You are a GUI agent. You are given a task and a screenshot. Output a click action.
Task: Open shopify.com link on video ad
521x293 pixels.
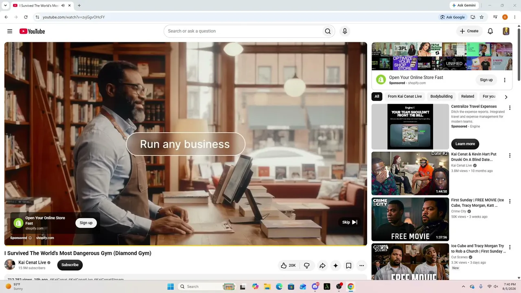(x=45, y=238)
